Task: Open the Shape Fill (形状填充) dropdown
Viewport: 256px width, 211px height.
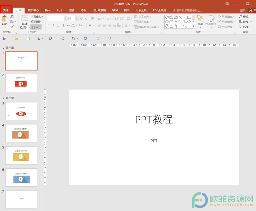Action: click(226, 17)
